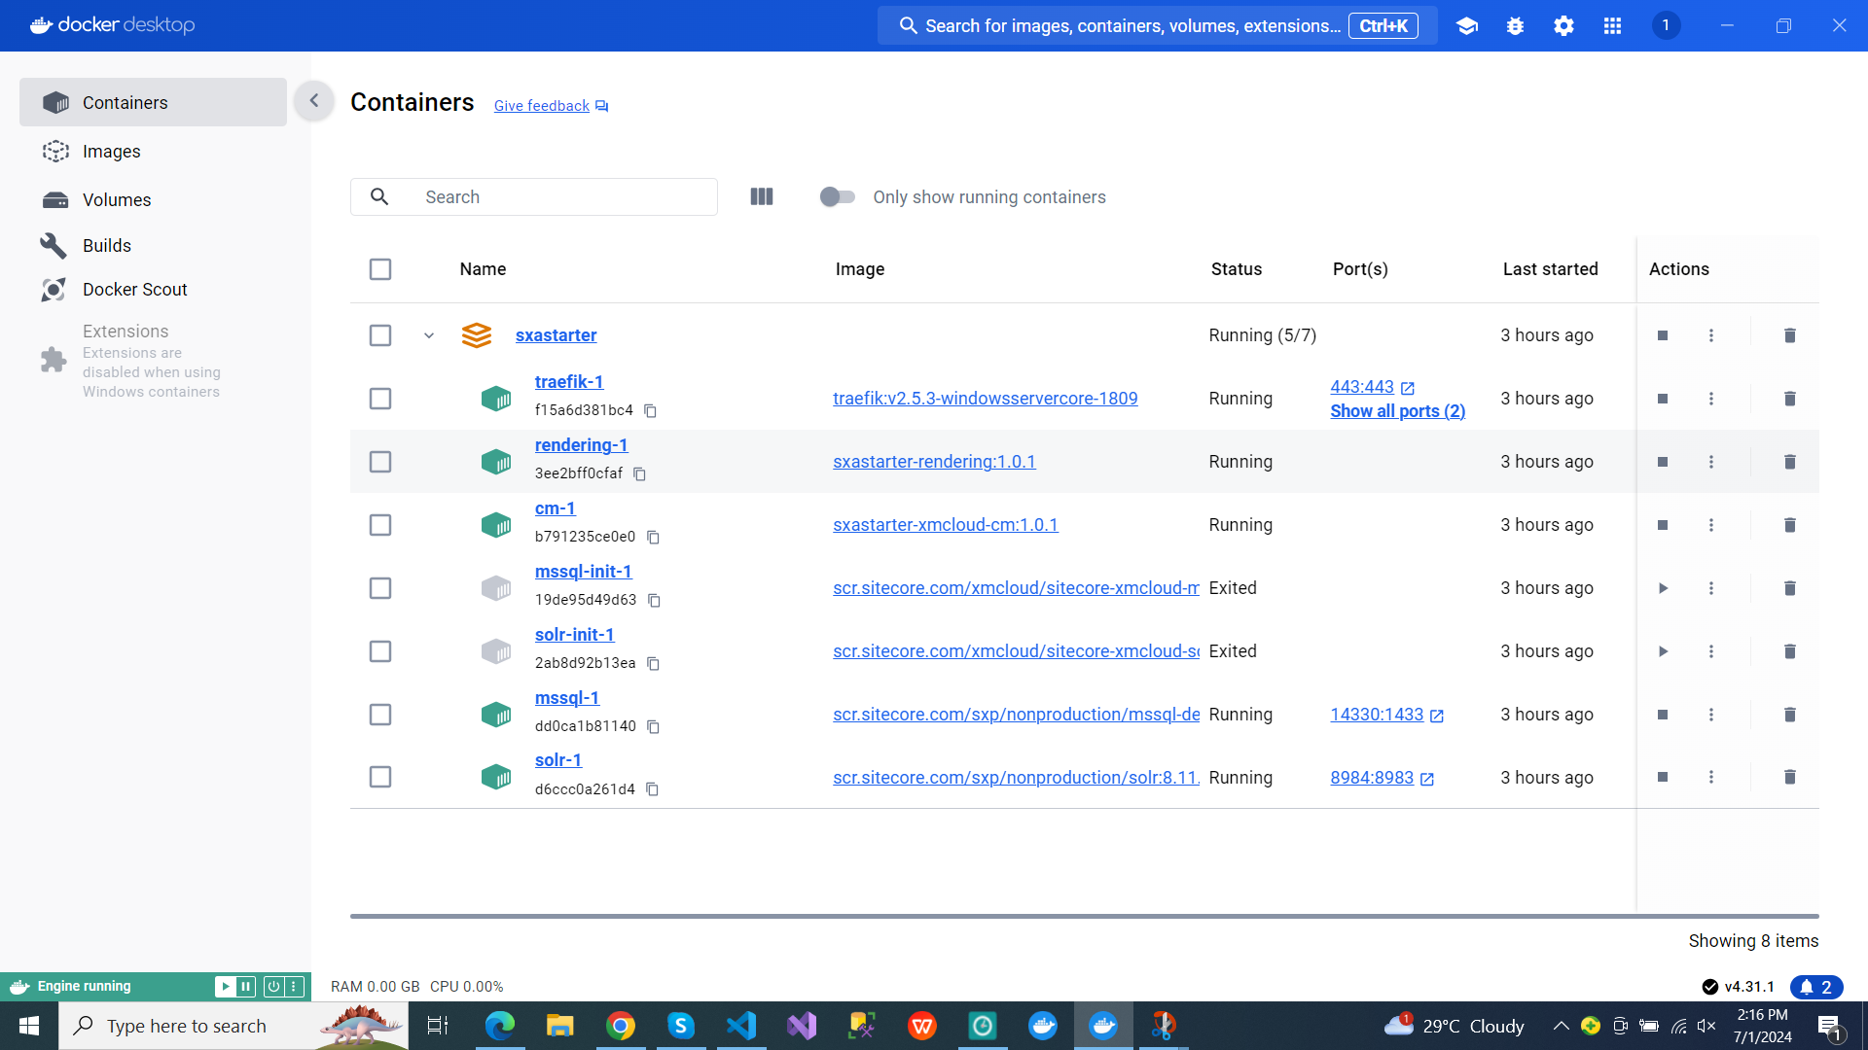
Task: Toggle Only show running containers
Action: pos(837,197)
